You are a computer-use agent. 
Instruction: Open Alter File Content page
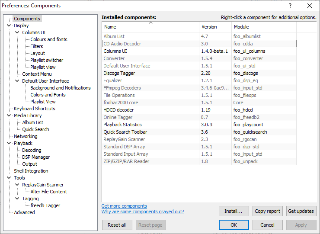[48, 192]
